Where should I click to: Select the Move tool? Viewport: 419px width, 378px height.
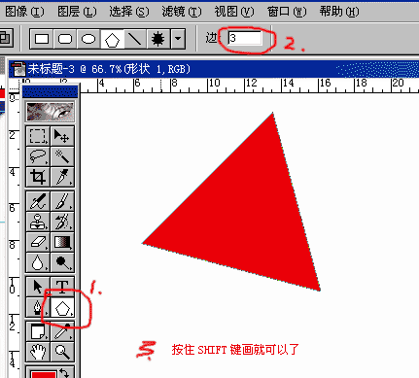(62, 136)
